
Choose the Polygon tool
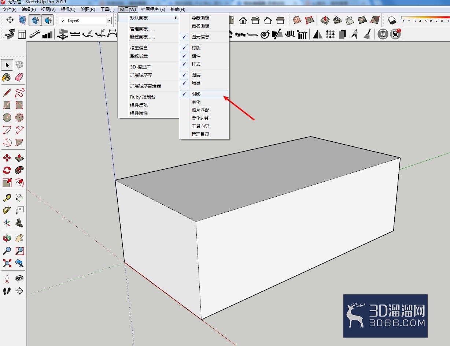(19, 118)
